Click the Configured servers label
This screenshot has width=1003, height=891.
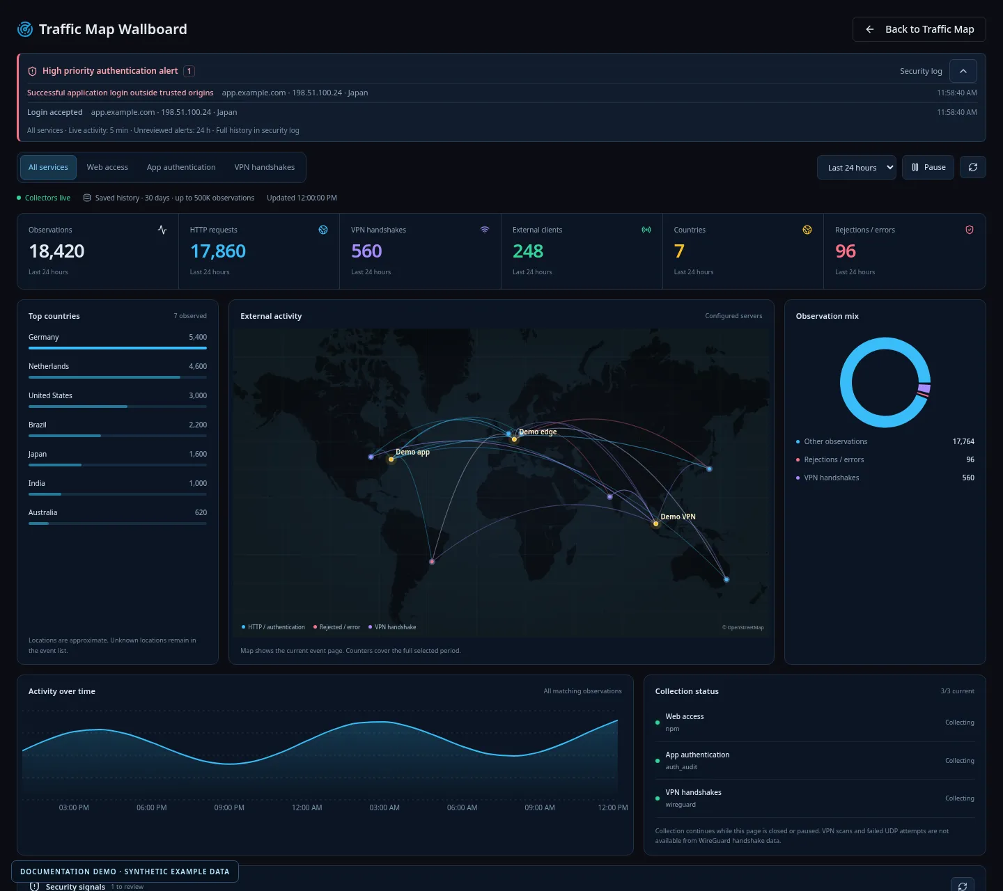click(733, 316)
